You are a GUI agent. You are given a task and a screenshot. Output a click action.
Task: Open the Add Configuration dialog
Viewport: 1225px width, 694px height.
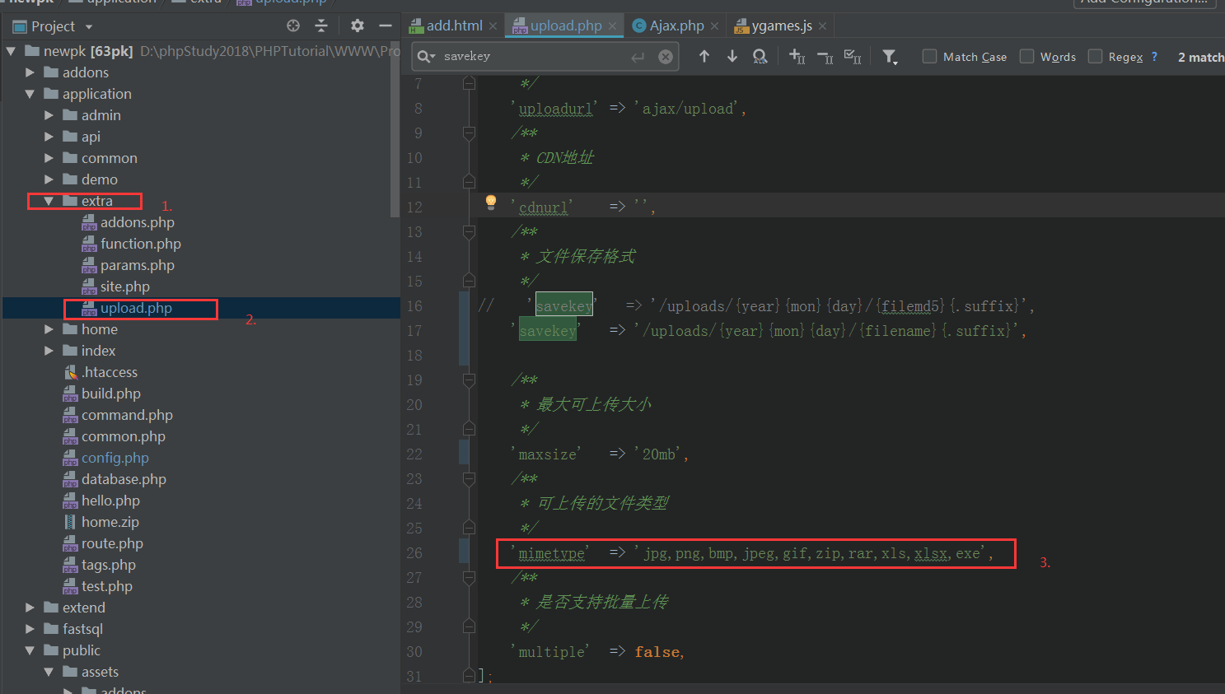[1145, 3]
